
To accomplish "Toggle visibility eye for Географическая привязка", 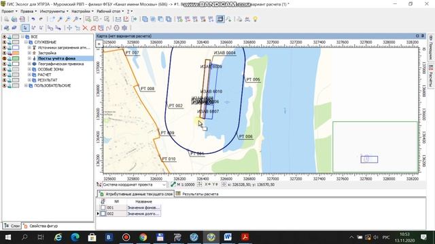I will point(5,64).
